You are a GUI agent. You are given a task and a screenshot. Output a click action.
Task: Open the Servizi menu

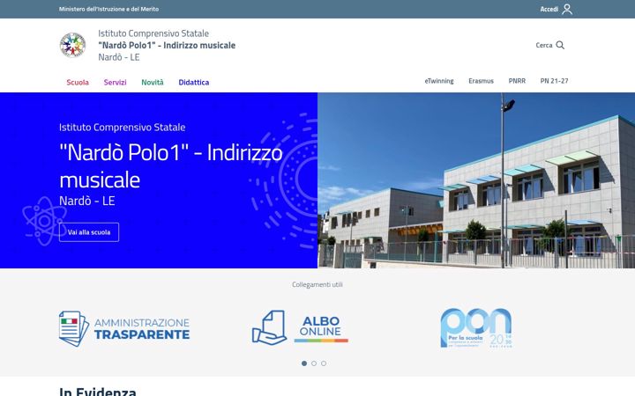click(115, 82)
